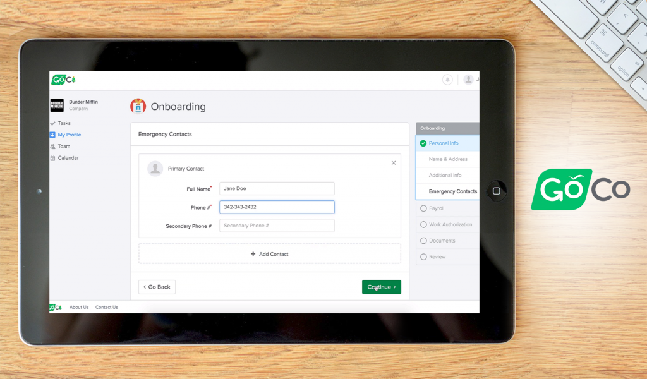Click the user avatar in the top bar
Image resolution: width=647 pixels, height=379 pixels.
point(468,80)
